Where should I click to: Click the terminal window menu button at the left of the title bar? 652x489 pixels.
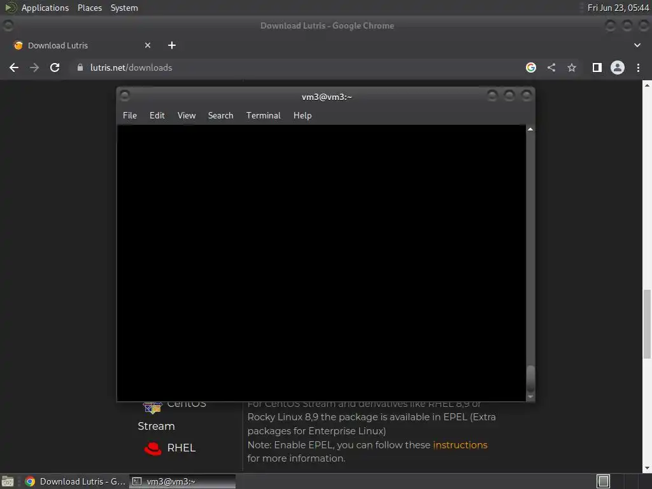pyautogui.click(x=124, y=96)
